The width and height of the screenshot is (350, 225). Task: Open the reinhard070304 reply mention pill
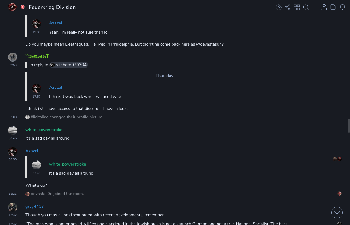click(x=69, y=65)
